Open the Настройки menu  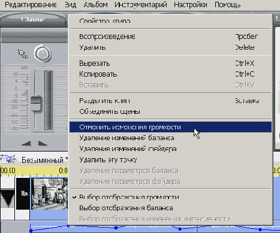[x=191, y=5]
